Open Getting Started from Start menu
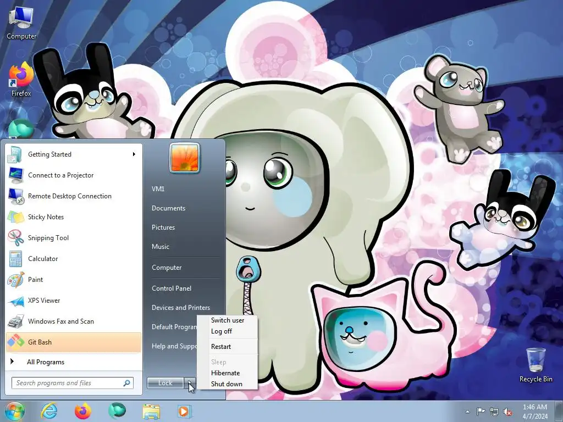The height and width of the screenshot is (422, 563). [x=74, y=154]
